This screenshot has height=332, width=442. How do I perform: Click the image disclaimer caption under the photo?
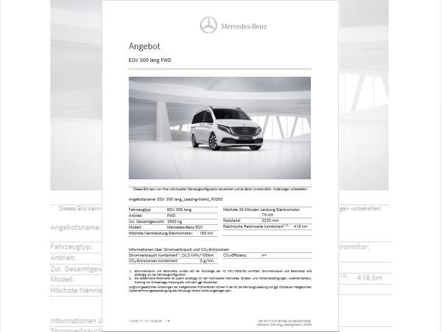click(220, 189)
